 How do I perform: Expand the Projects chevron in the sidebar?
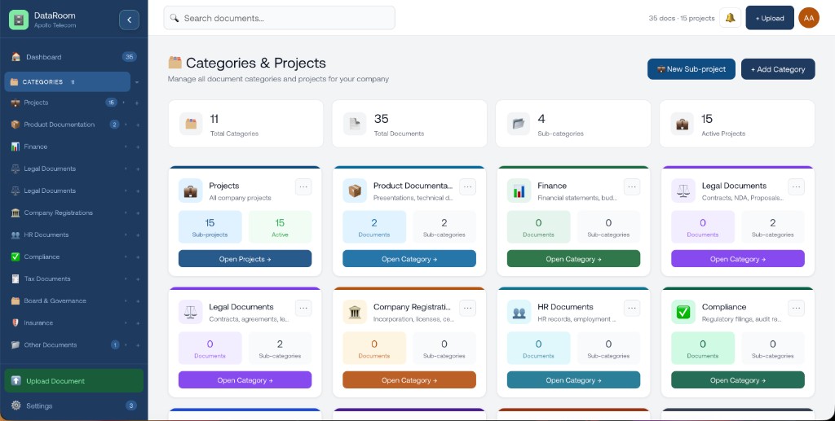pos(124,103)
